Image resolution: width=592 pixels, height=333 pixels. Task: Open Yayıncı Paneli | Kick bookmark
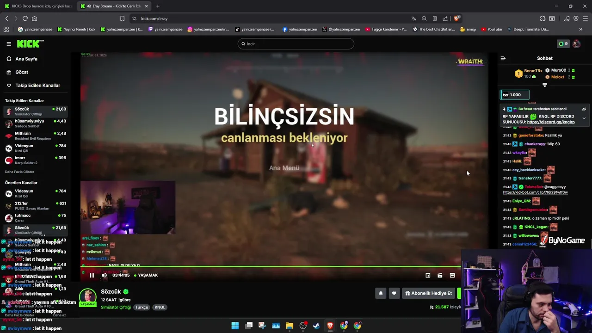pyautogui.click(x=76, y=29)
